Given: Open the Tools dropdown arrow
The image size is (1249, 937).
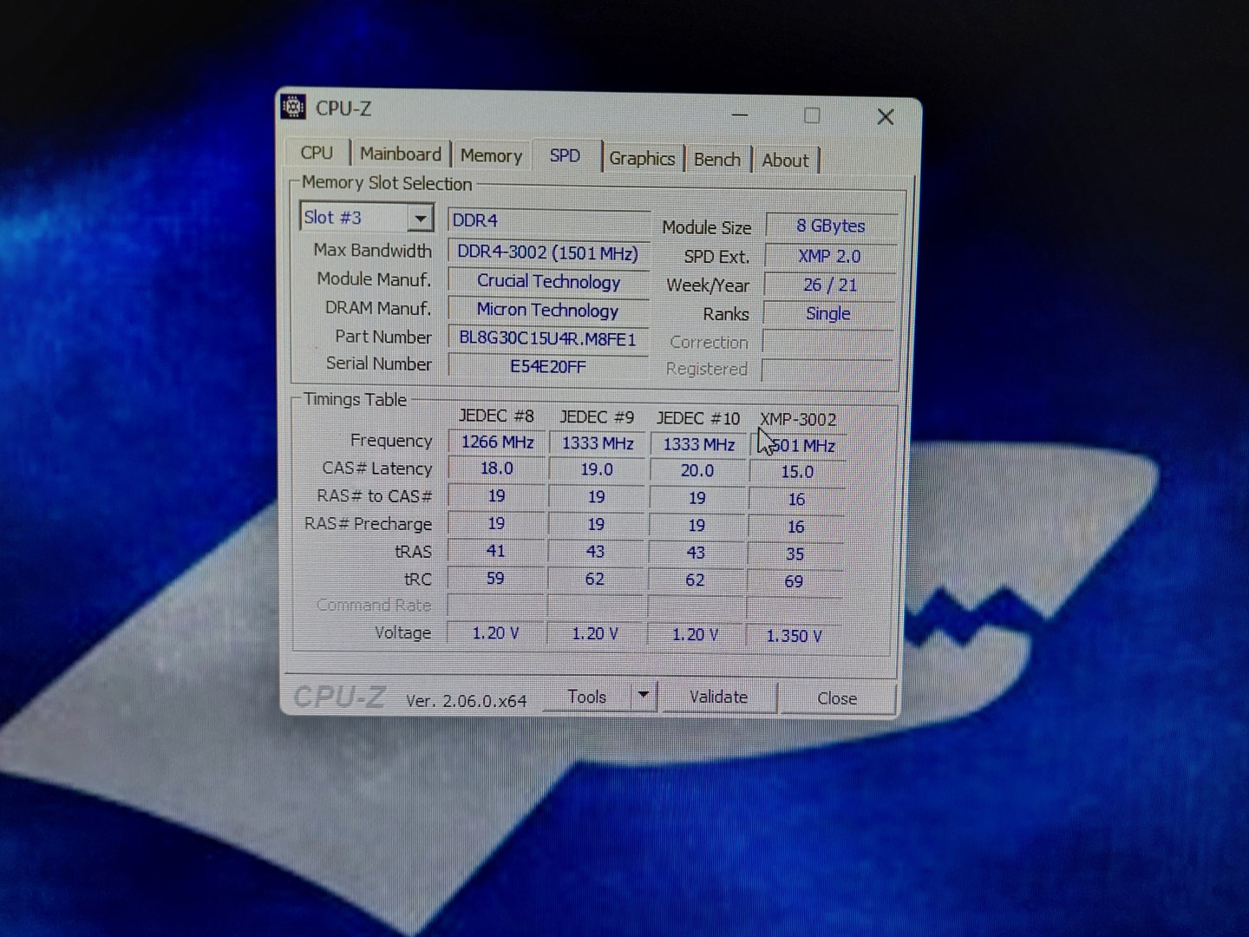Looking at the screenshot, I should 644,695.
